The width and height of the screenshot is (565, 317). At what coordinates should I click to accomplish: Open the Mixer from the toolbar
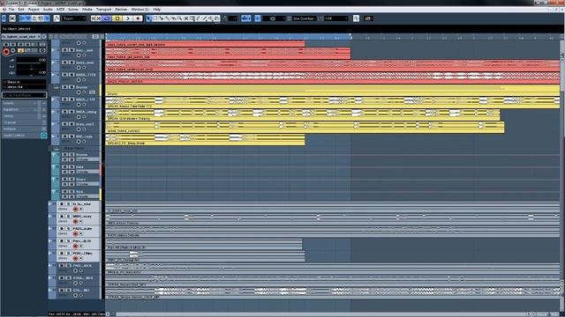click(x=47, y=18)
